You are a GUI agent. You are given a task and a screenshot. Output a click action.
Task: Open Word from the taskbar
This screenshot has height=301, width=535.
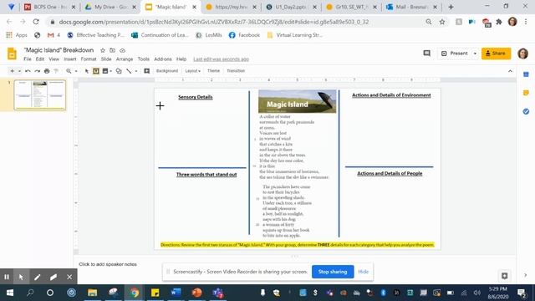[176, 293]
